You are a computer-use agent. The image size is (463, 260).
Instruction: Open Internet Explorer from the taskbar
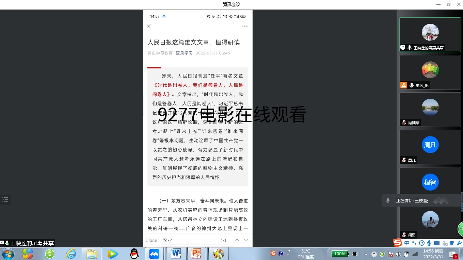[x=71, y=254]
